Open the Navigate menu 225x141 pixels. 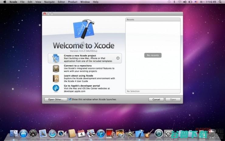coord(49,2)
